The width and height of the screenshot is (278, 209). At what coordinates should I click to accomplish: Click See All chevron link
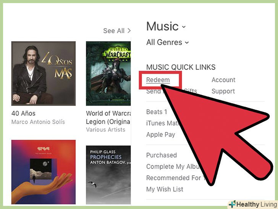pyautogui.click(x=117, y=31)
